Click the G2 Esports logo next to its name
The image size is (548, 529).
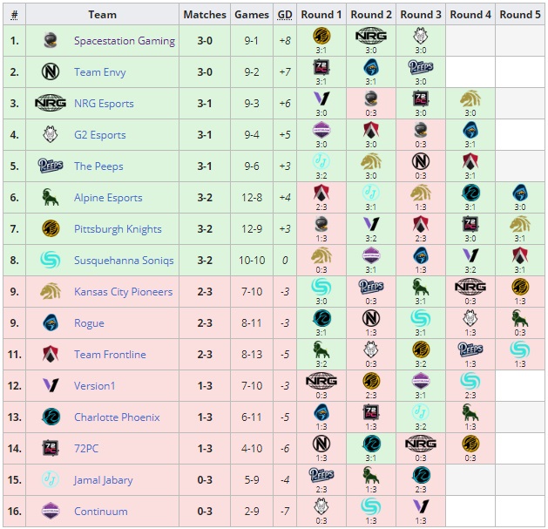[x=51, y=135]
